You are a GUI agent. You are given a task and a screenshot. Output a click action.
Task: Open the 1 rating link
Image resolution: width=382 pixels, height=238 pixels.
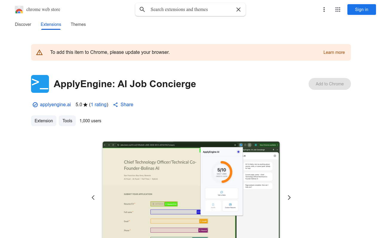pos(99,105)
